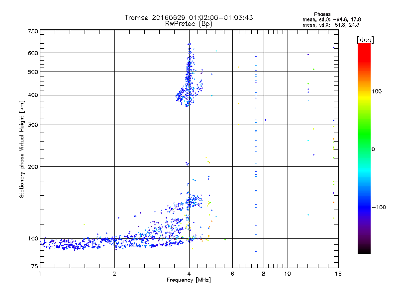Click the colorbar tick label '100'
This screenshot has height=298, width=398.
(x=377, y=91)
